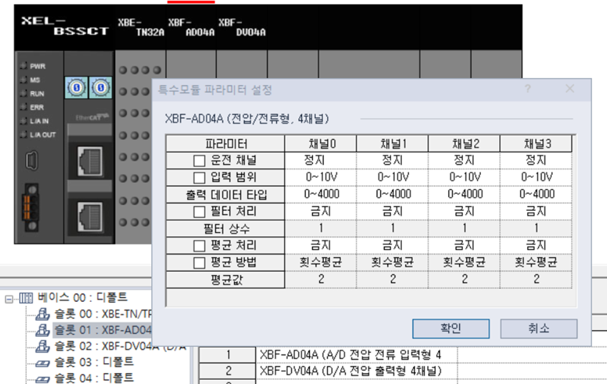Open 채널2 입력 범위 dropdown 0~10V
This screenshot has width=607, height=384.
point(464,177)
